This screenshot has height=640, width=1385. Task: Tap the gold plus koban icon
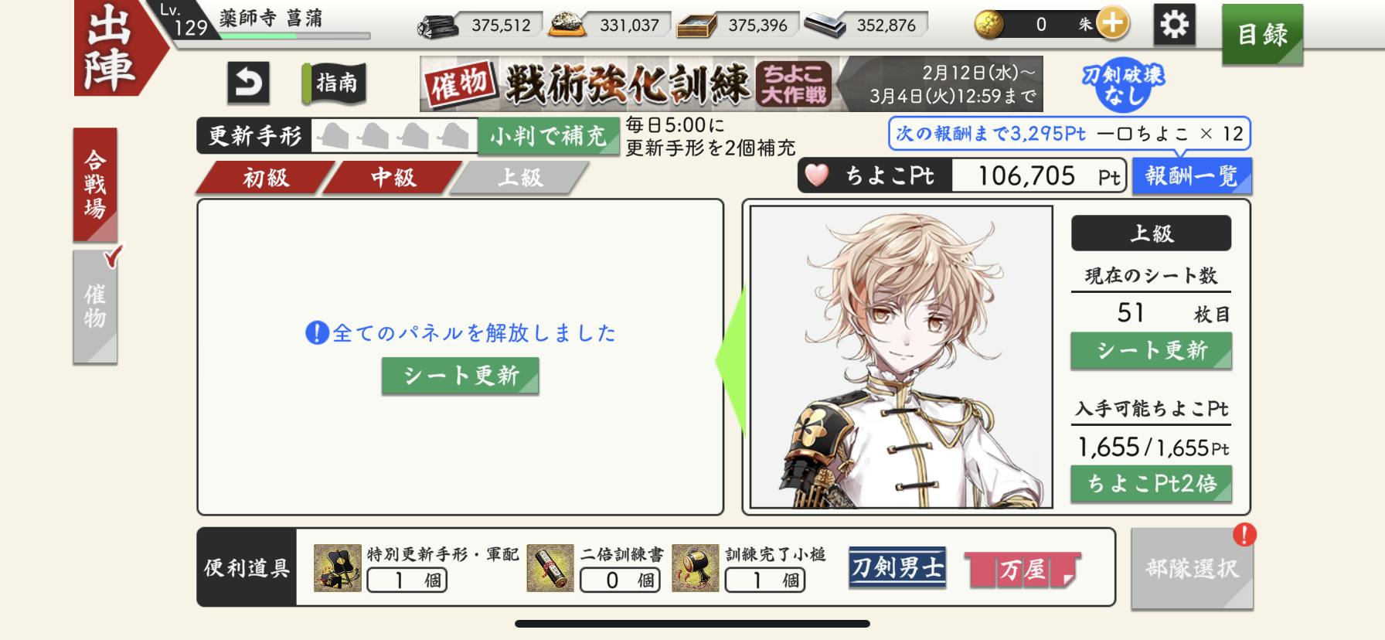point(1112,24)
